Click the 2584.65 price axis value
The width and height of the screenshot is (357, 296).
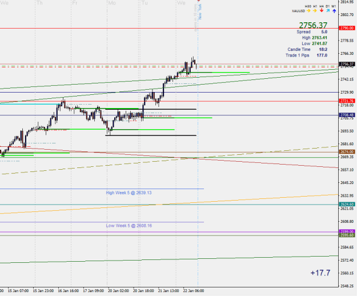click(347, 247)
